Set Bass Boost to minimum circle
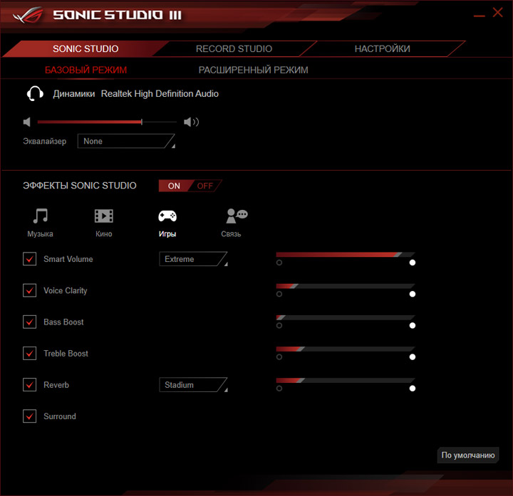 tap(279, 325)
